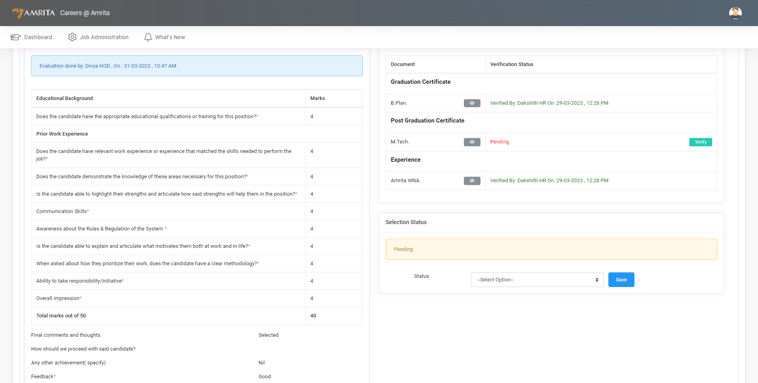
Task: Verify the pending M.Tech. certificate
Action: 700,142
